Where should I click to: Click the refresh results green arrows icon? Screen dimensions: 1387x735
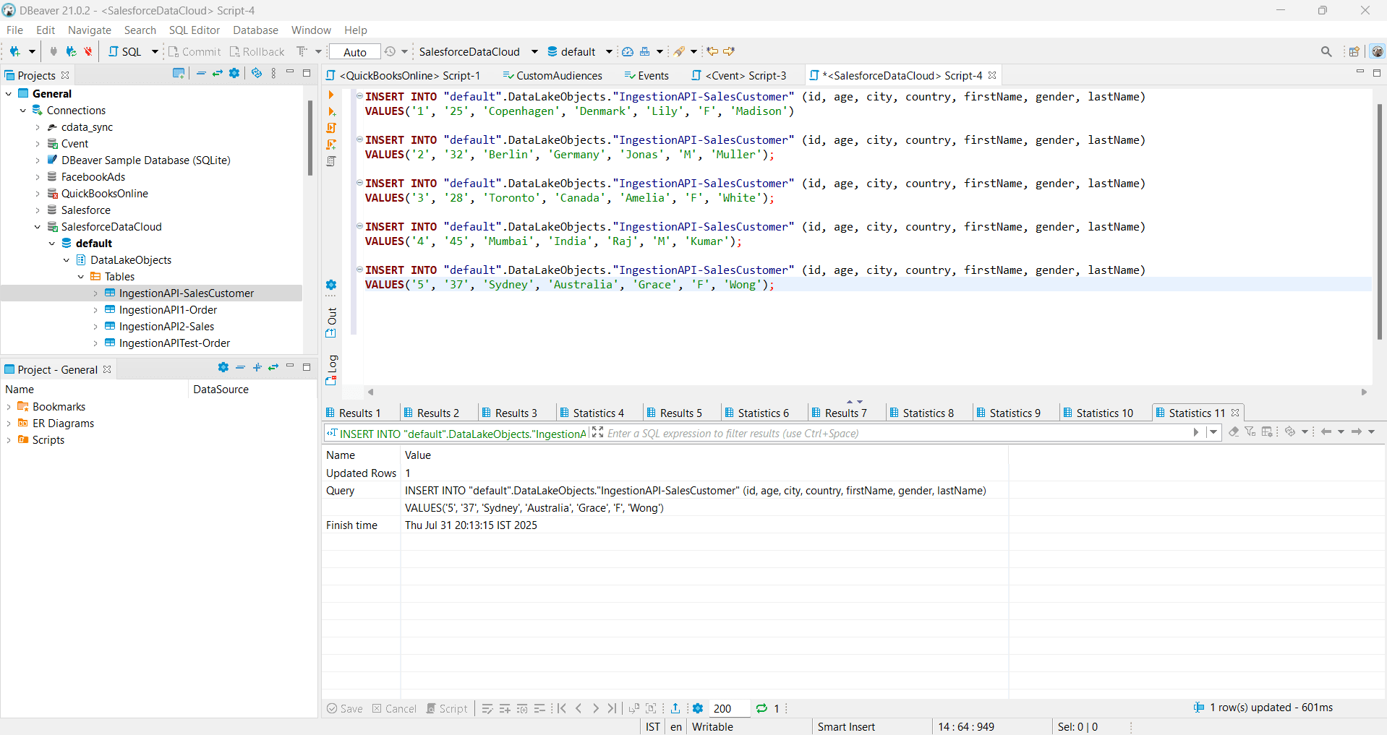[761, 708]
